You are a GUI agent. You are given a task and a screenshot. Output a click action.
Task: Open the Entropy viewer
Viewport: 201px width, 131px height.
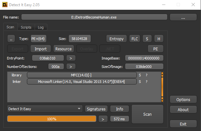(116, 39)
